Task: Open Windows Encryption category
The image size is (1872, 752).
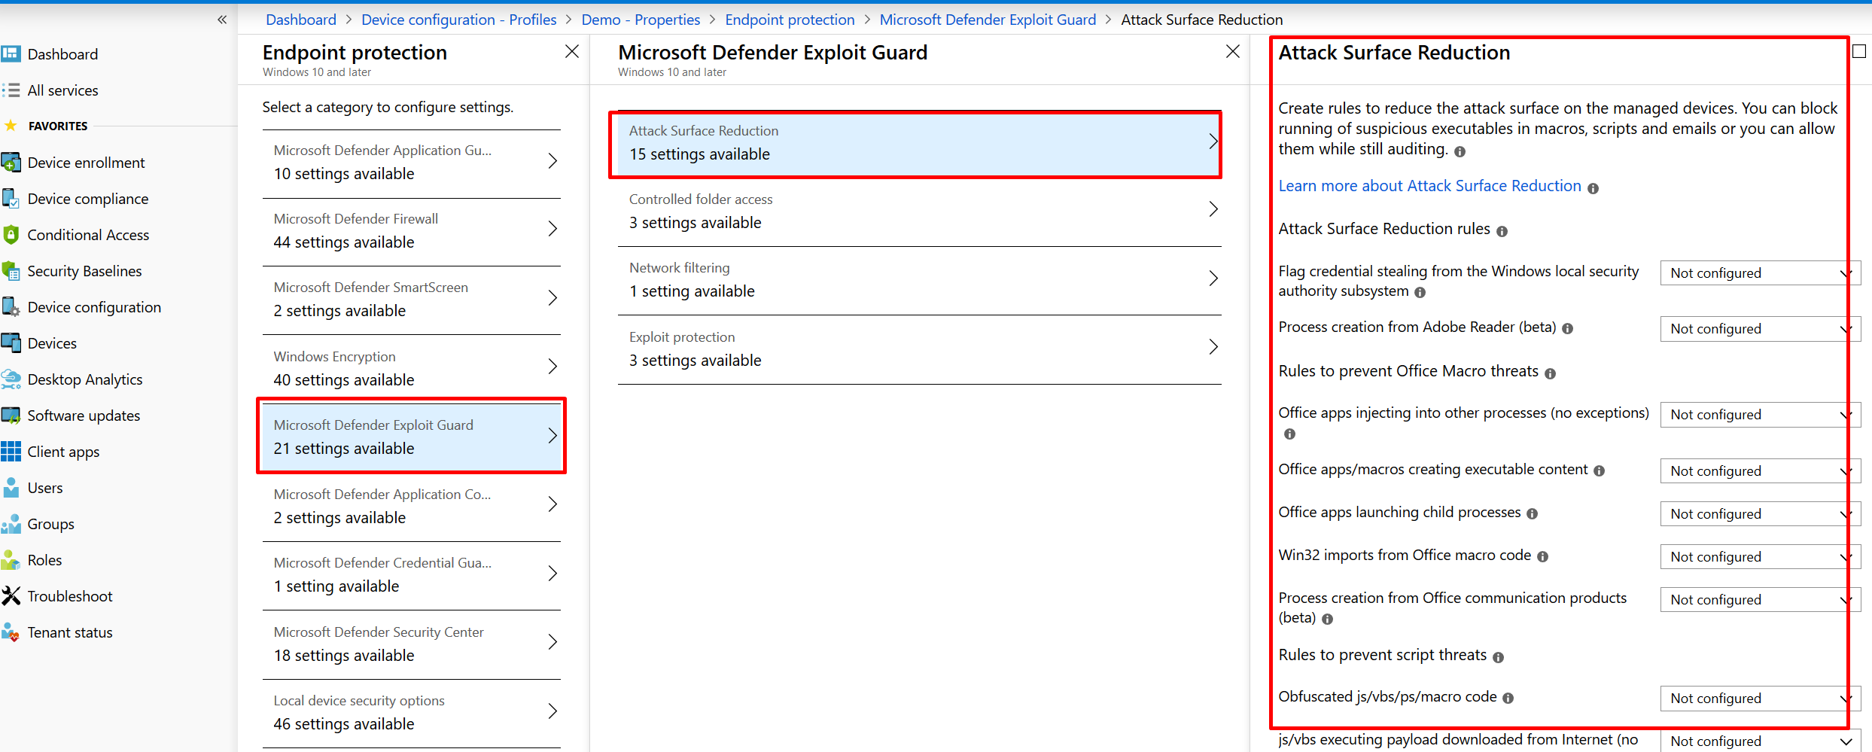Action: pos(412,369)
